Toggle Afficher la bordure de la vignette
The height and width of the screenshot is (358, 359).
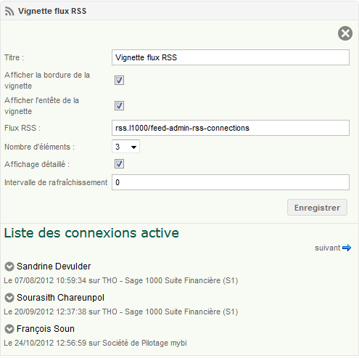[119, 81]
